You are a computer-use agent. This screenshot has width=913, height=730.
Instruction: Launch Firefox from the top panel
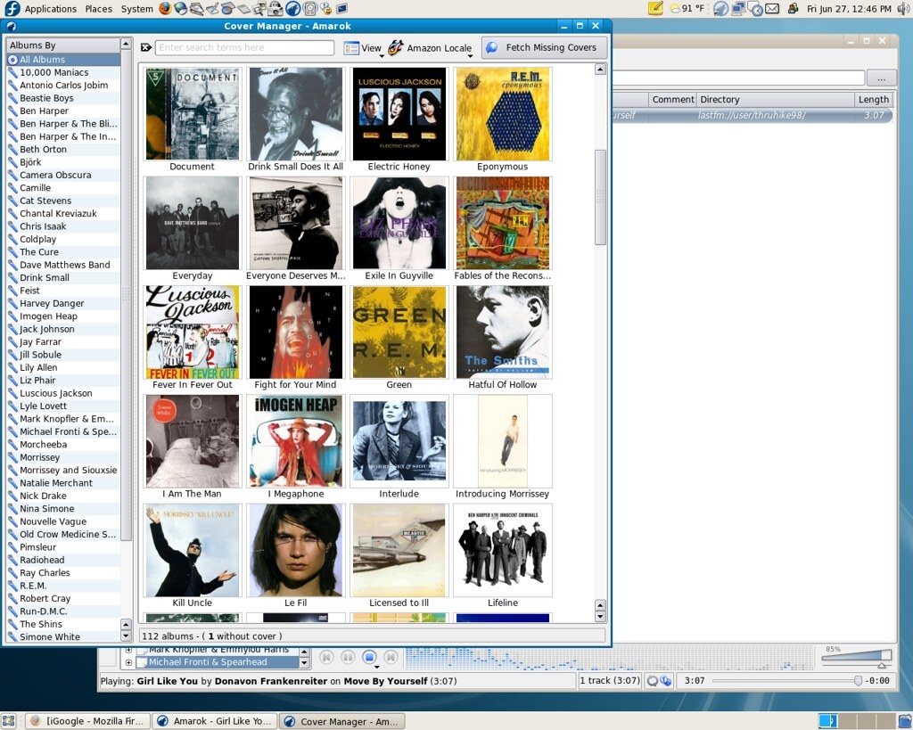(166, 9)
